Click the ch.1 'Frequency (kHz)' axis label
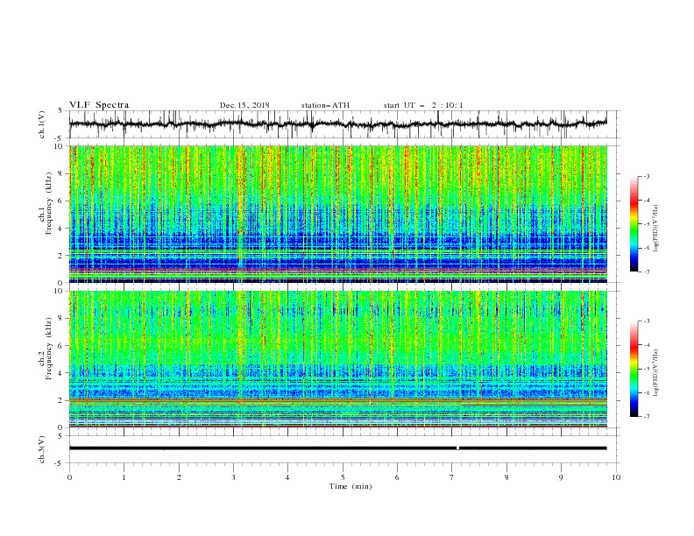 click(51, 204)
